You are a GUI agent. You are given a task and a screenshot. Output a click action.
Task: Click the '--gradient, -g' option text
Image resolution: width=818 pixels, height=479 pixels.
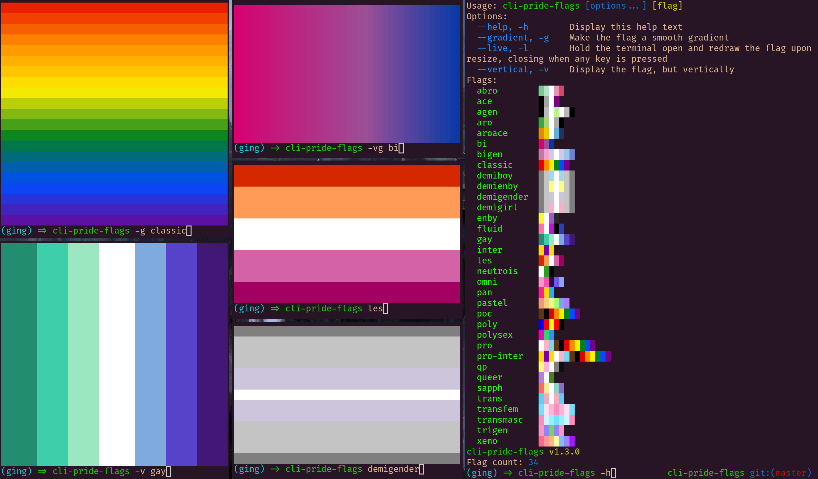pos(513,38)
